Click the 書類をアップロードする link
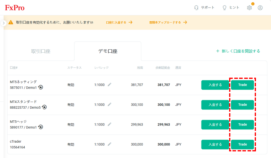Screen dimensions: 271x158 (168, 22)
